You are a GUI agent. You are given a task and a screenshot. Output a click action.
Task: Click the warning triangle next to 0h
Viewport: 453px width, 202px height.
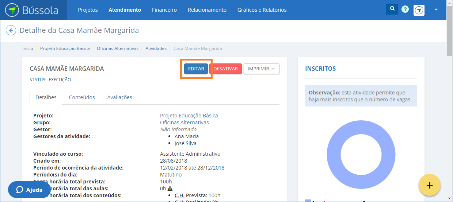pyautogui.click(x=170, y=189)
